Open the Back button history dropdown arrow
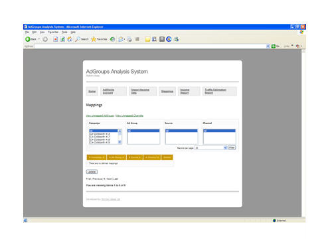This screenshot has width=332, height=249. (39, 39)
